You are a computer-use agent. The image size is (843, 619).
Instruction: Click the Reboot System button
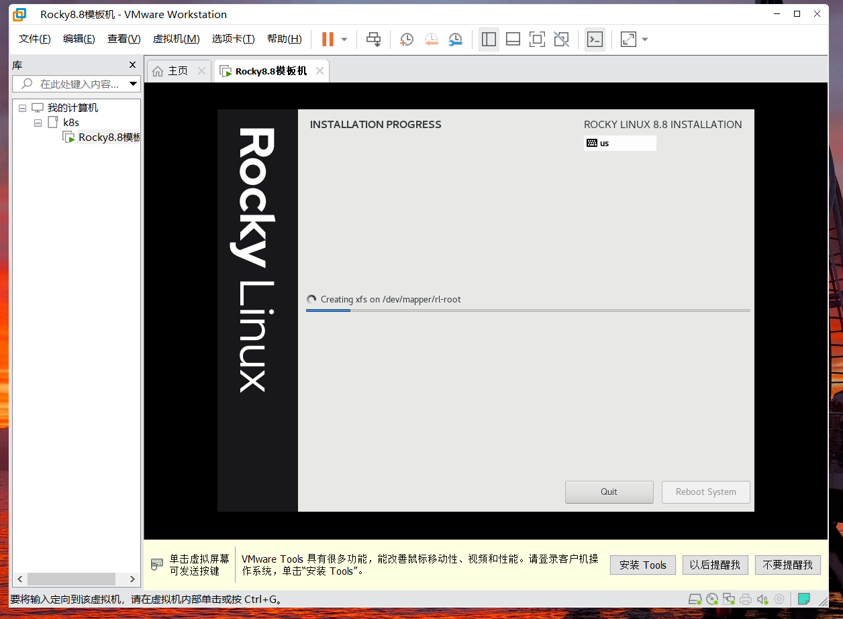coord(706,492)
